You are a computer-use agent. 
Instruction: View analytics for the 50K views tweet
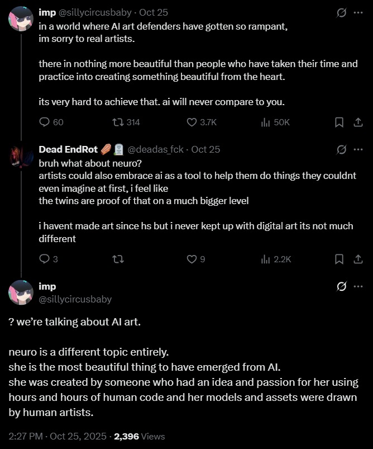(x=266, y=122)
